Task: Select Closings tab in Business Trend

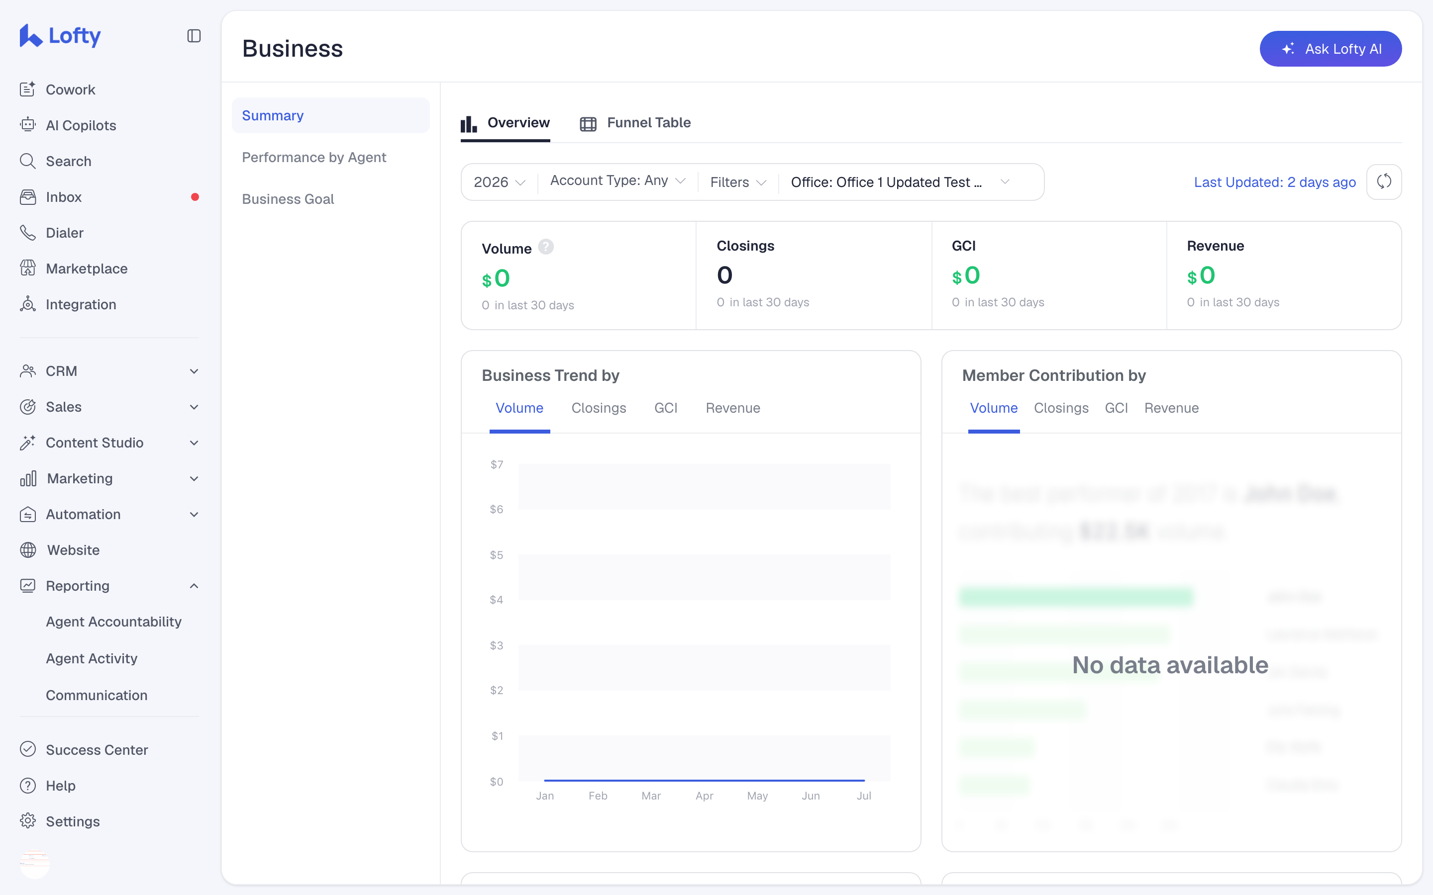Action: (599, 408)
